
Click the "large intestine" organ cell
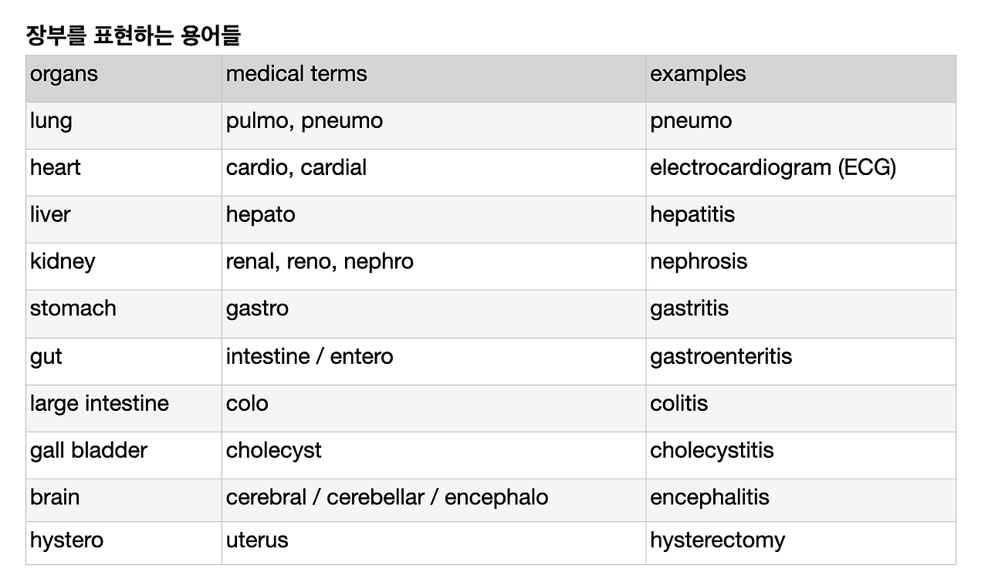pyautogui.click(x=100, y=404)
